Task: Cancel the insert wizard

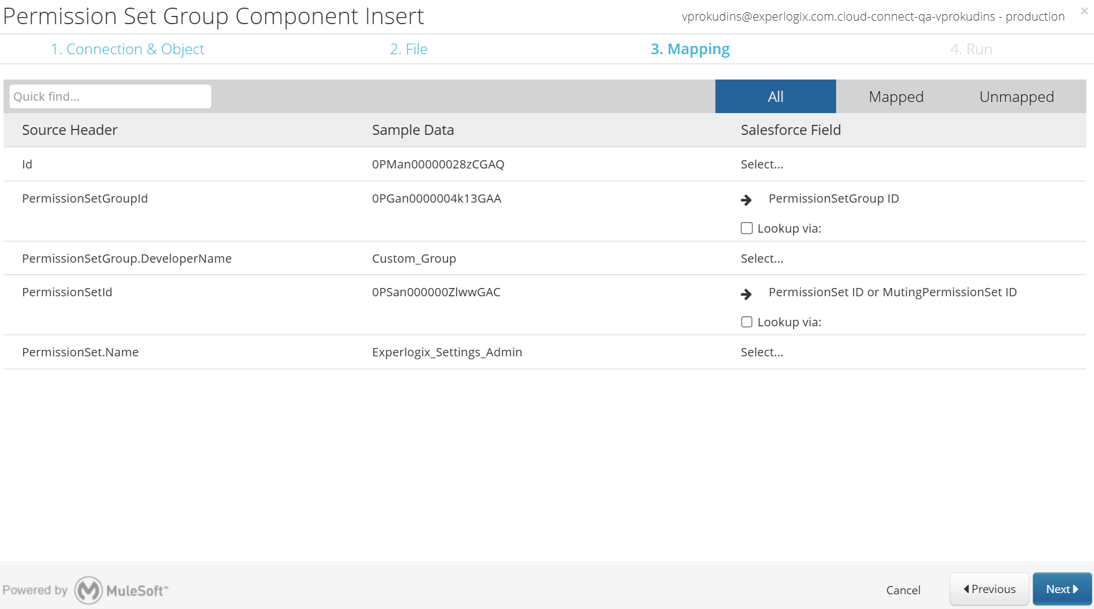Action: pyautogui.click(x=903, y=590)
